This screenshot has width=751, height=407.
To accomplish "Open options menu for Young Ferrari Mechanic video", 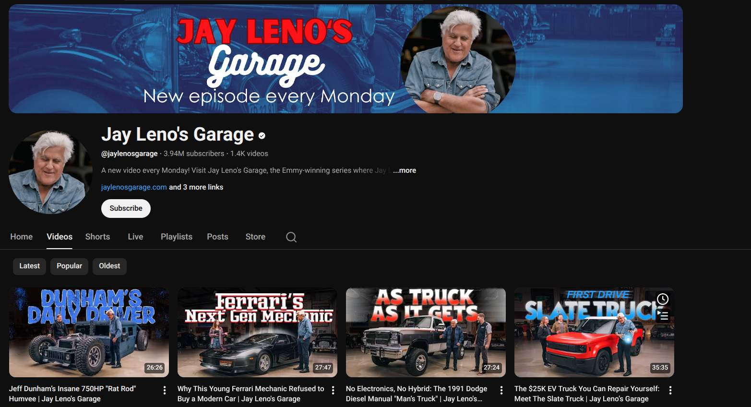I will (333, 390).
